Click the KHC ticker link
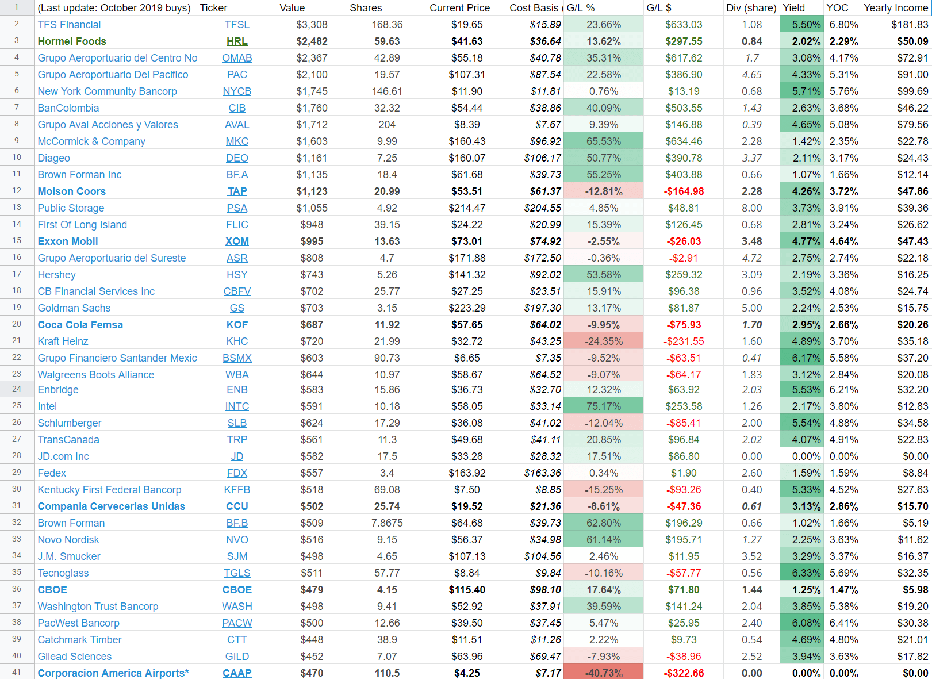The image size is (932, 687). (237, 341)
